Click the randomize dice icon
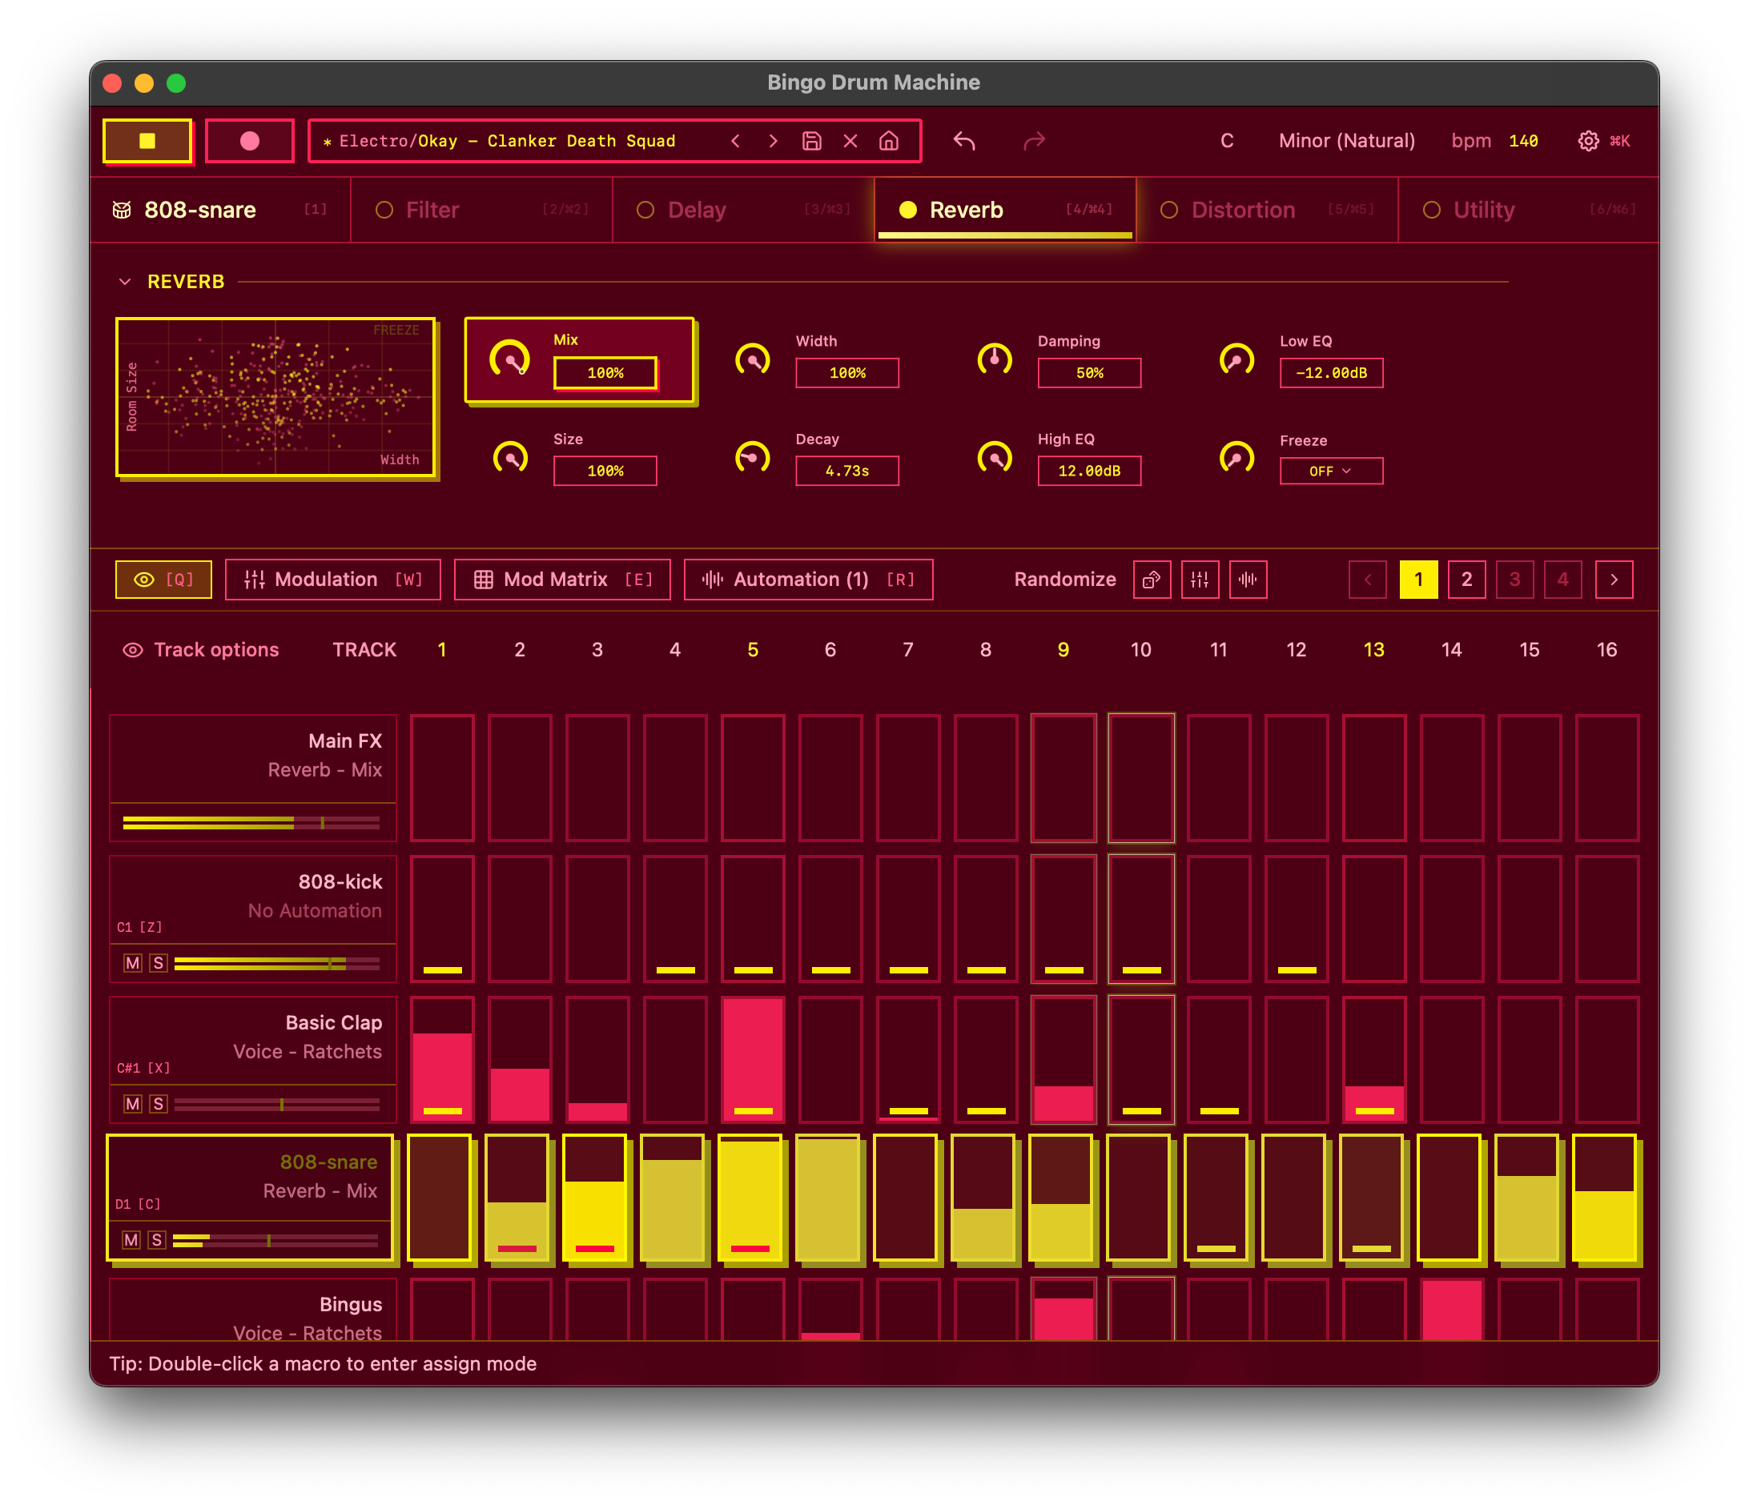The width and height of the screenshot is (1749, 1505). click(1152, 580)
